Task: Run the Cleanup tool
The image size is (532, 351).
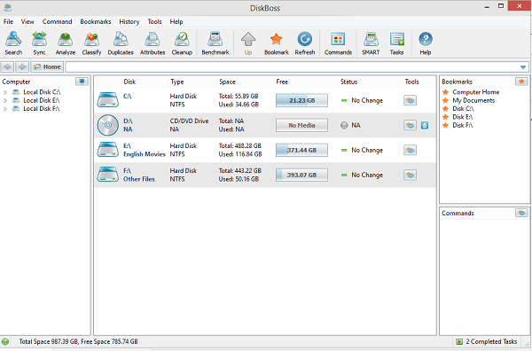Action: coord(182,43)
